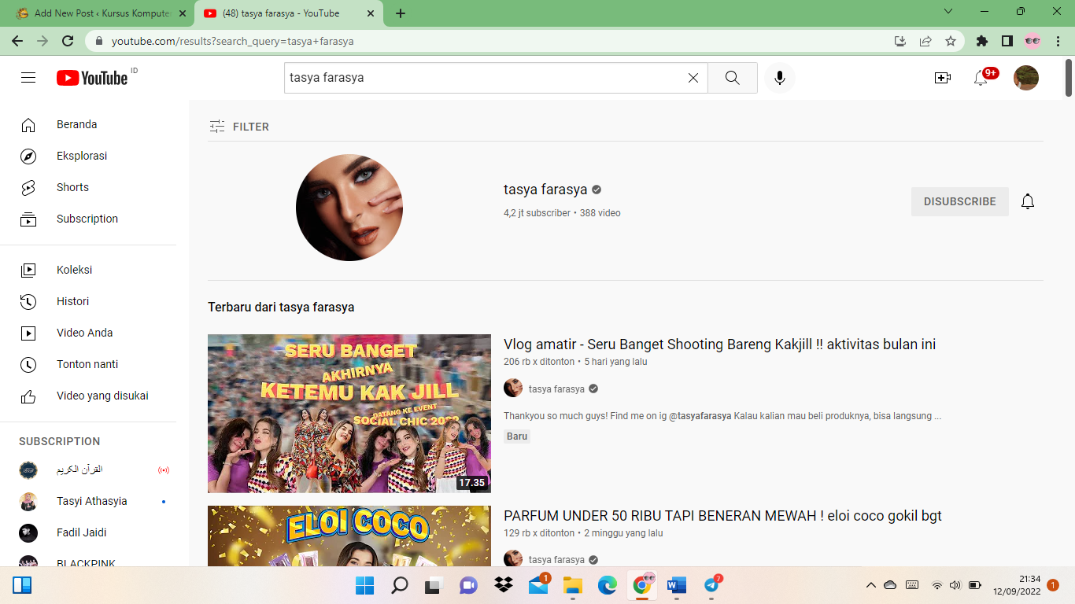Click the install app icon in address bar

click(900, 41)
